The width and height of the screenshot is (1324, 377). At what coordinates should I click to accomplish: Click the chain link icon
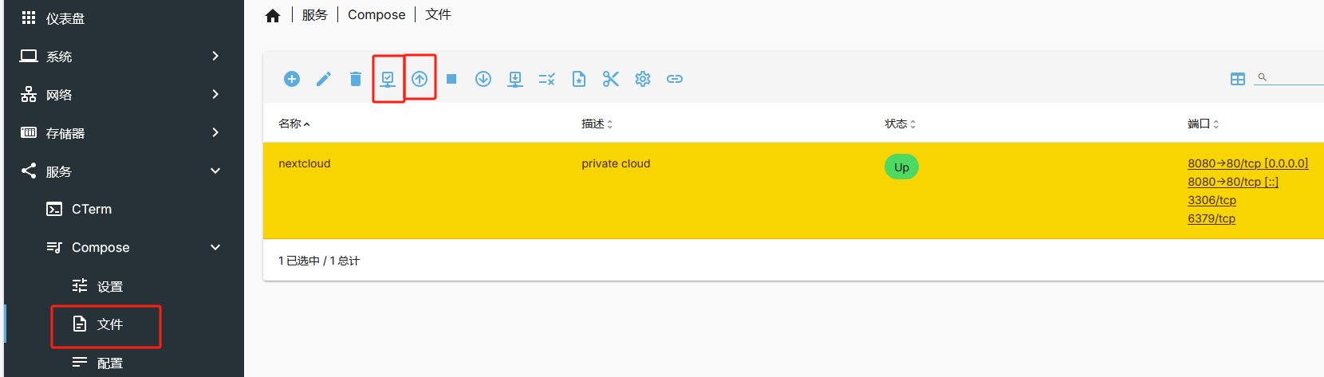[x=675, y=79]
